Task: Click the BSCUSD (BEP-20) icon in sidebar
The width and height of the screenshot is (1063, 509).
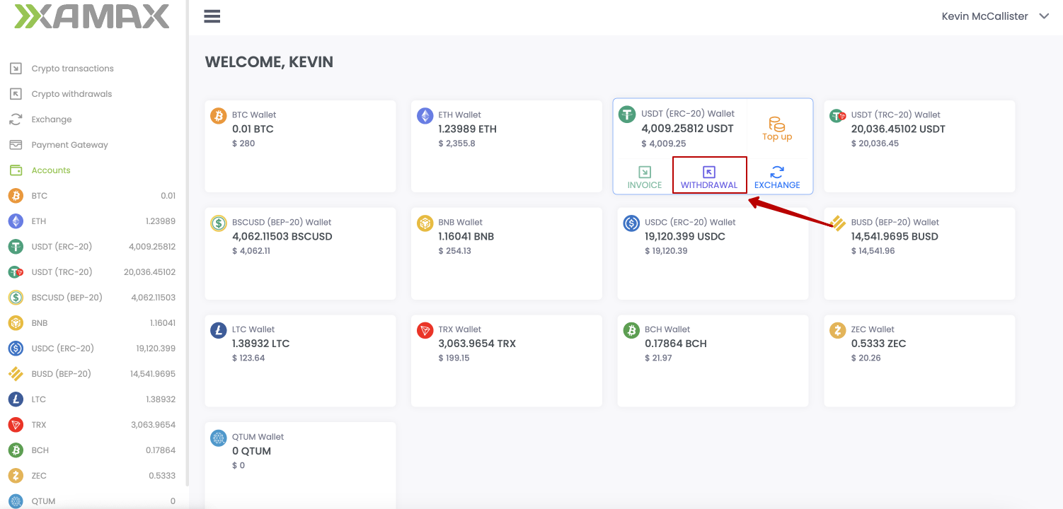Action: click(16, 298)
